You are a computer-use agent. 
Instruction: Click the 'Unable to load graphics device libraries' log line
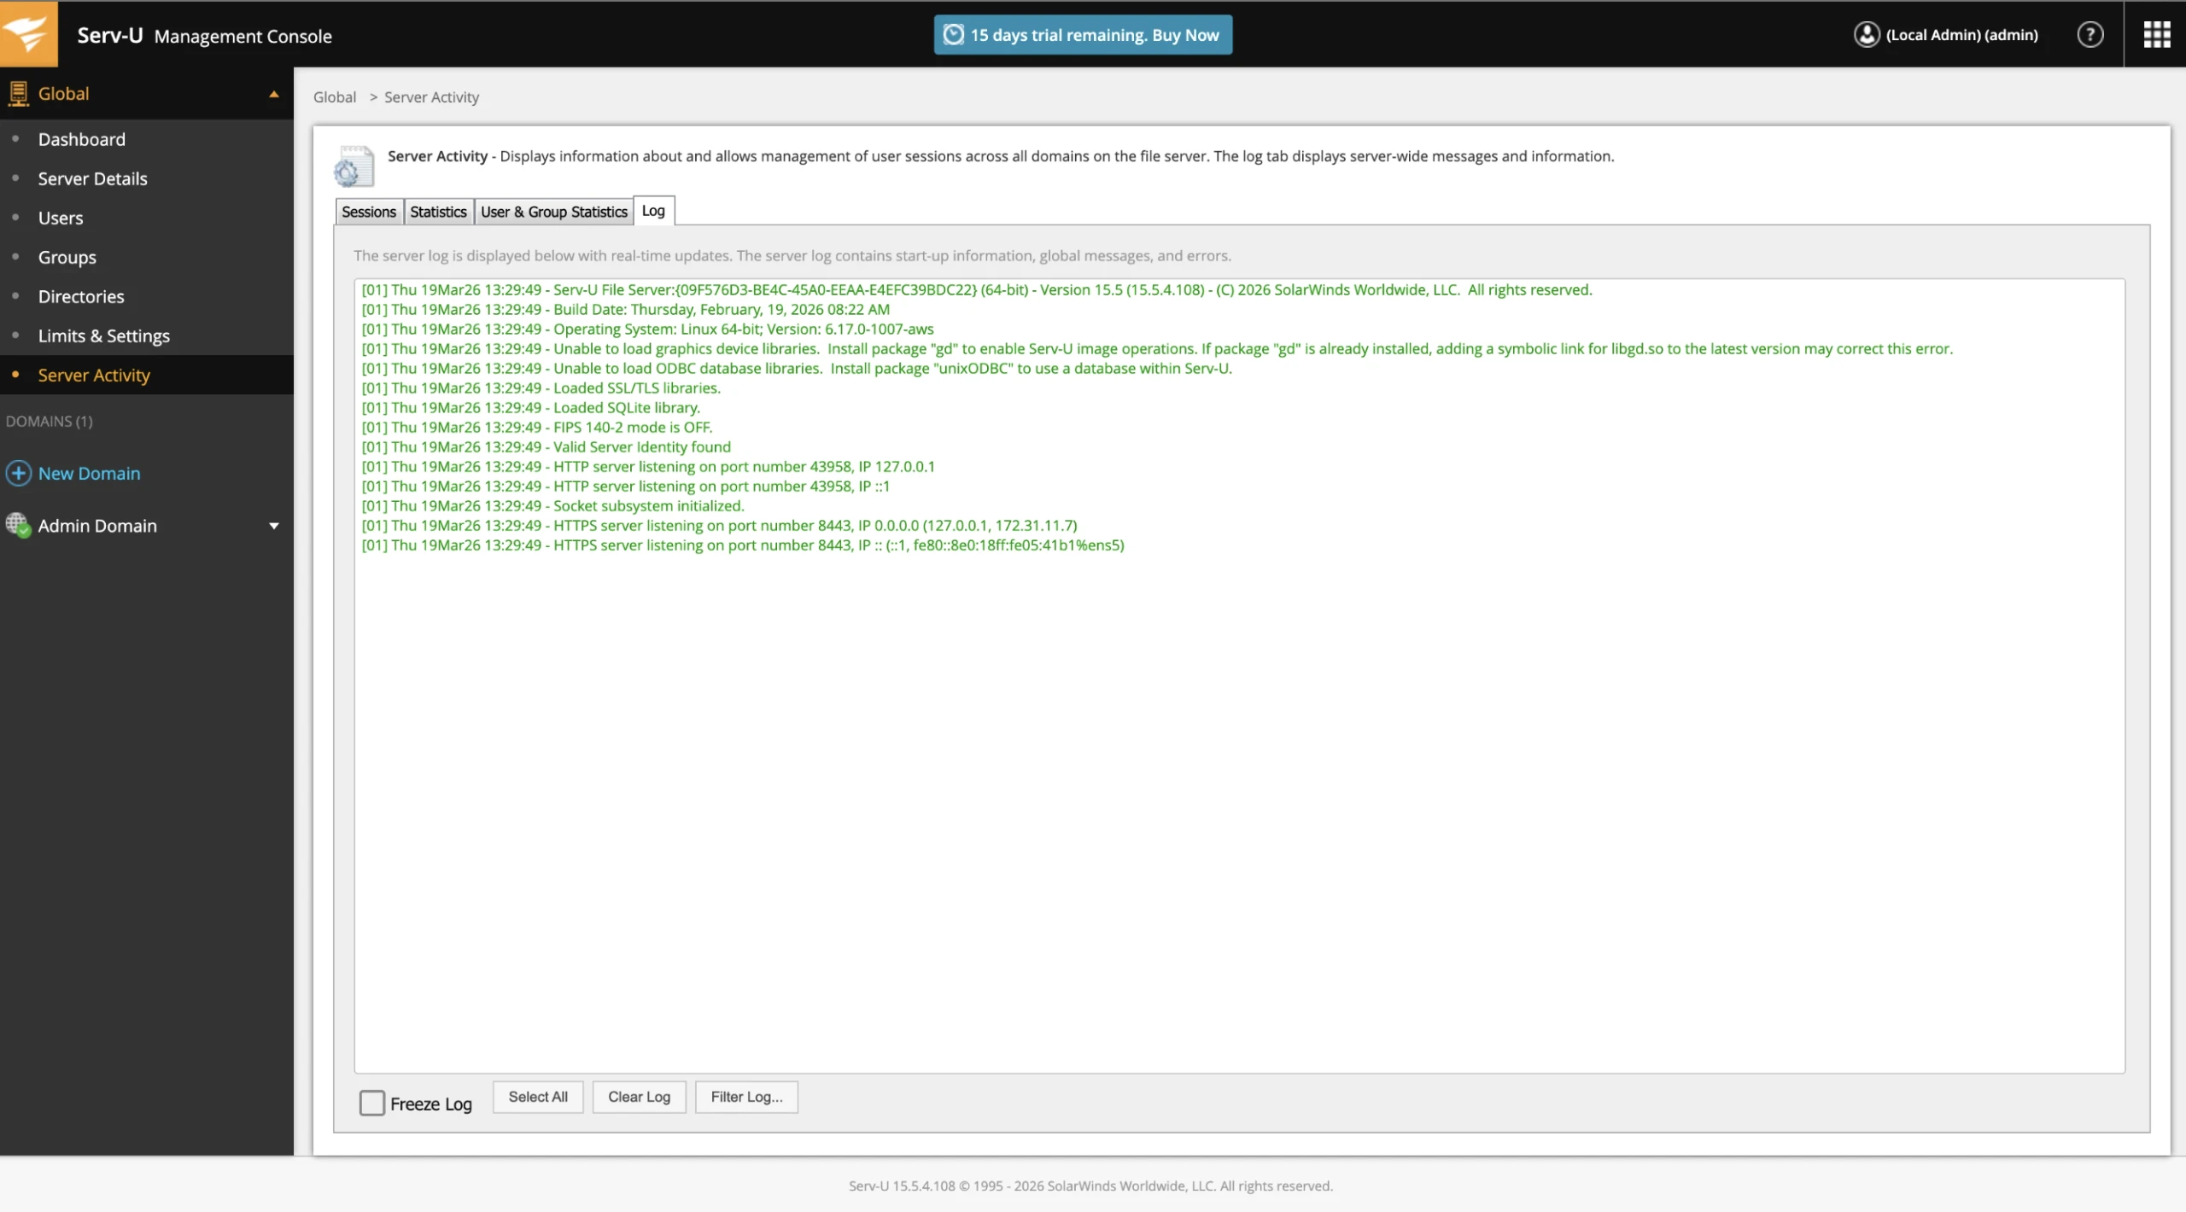click(1157, 348)
